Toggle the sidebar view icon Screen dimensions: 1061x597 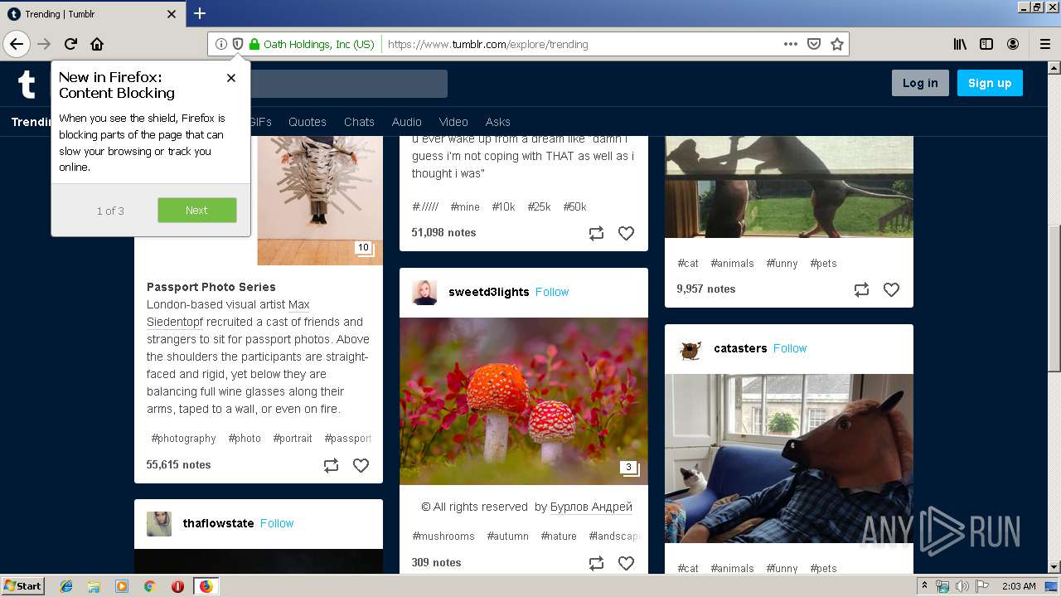point(986,44)
